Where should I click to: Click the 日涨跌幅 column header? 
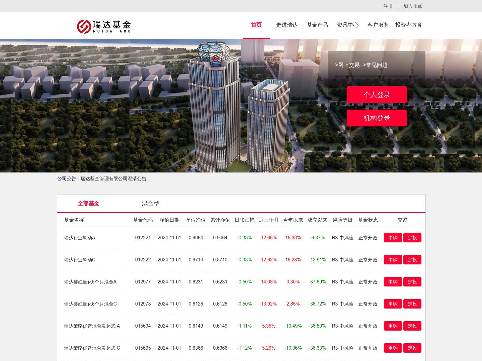[x=244, y=220]
